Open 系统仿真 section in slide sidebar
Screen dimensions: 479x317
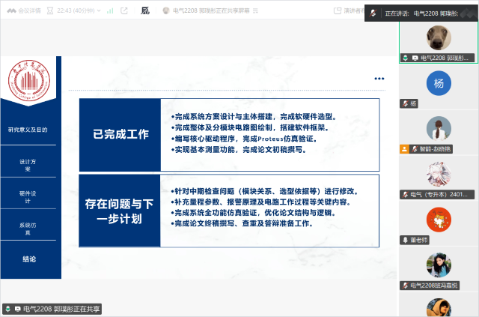pos(28,229)
